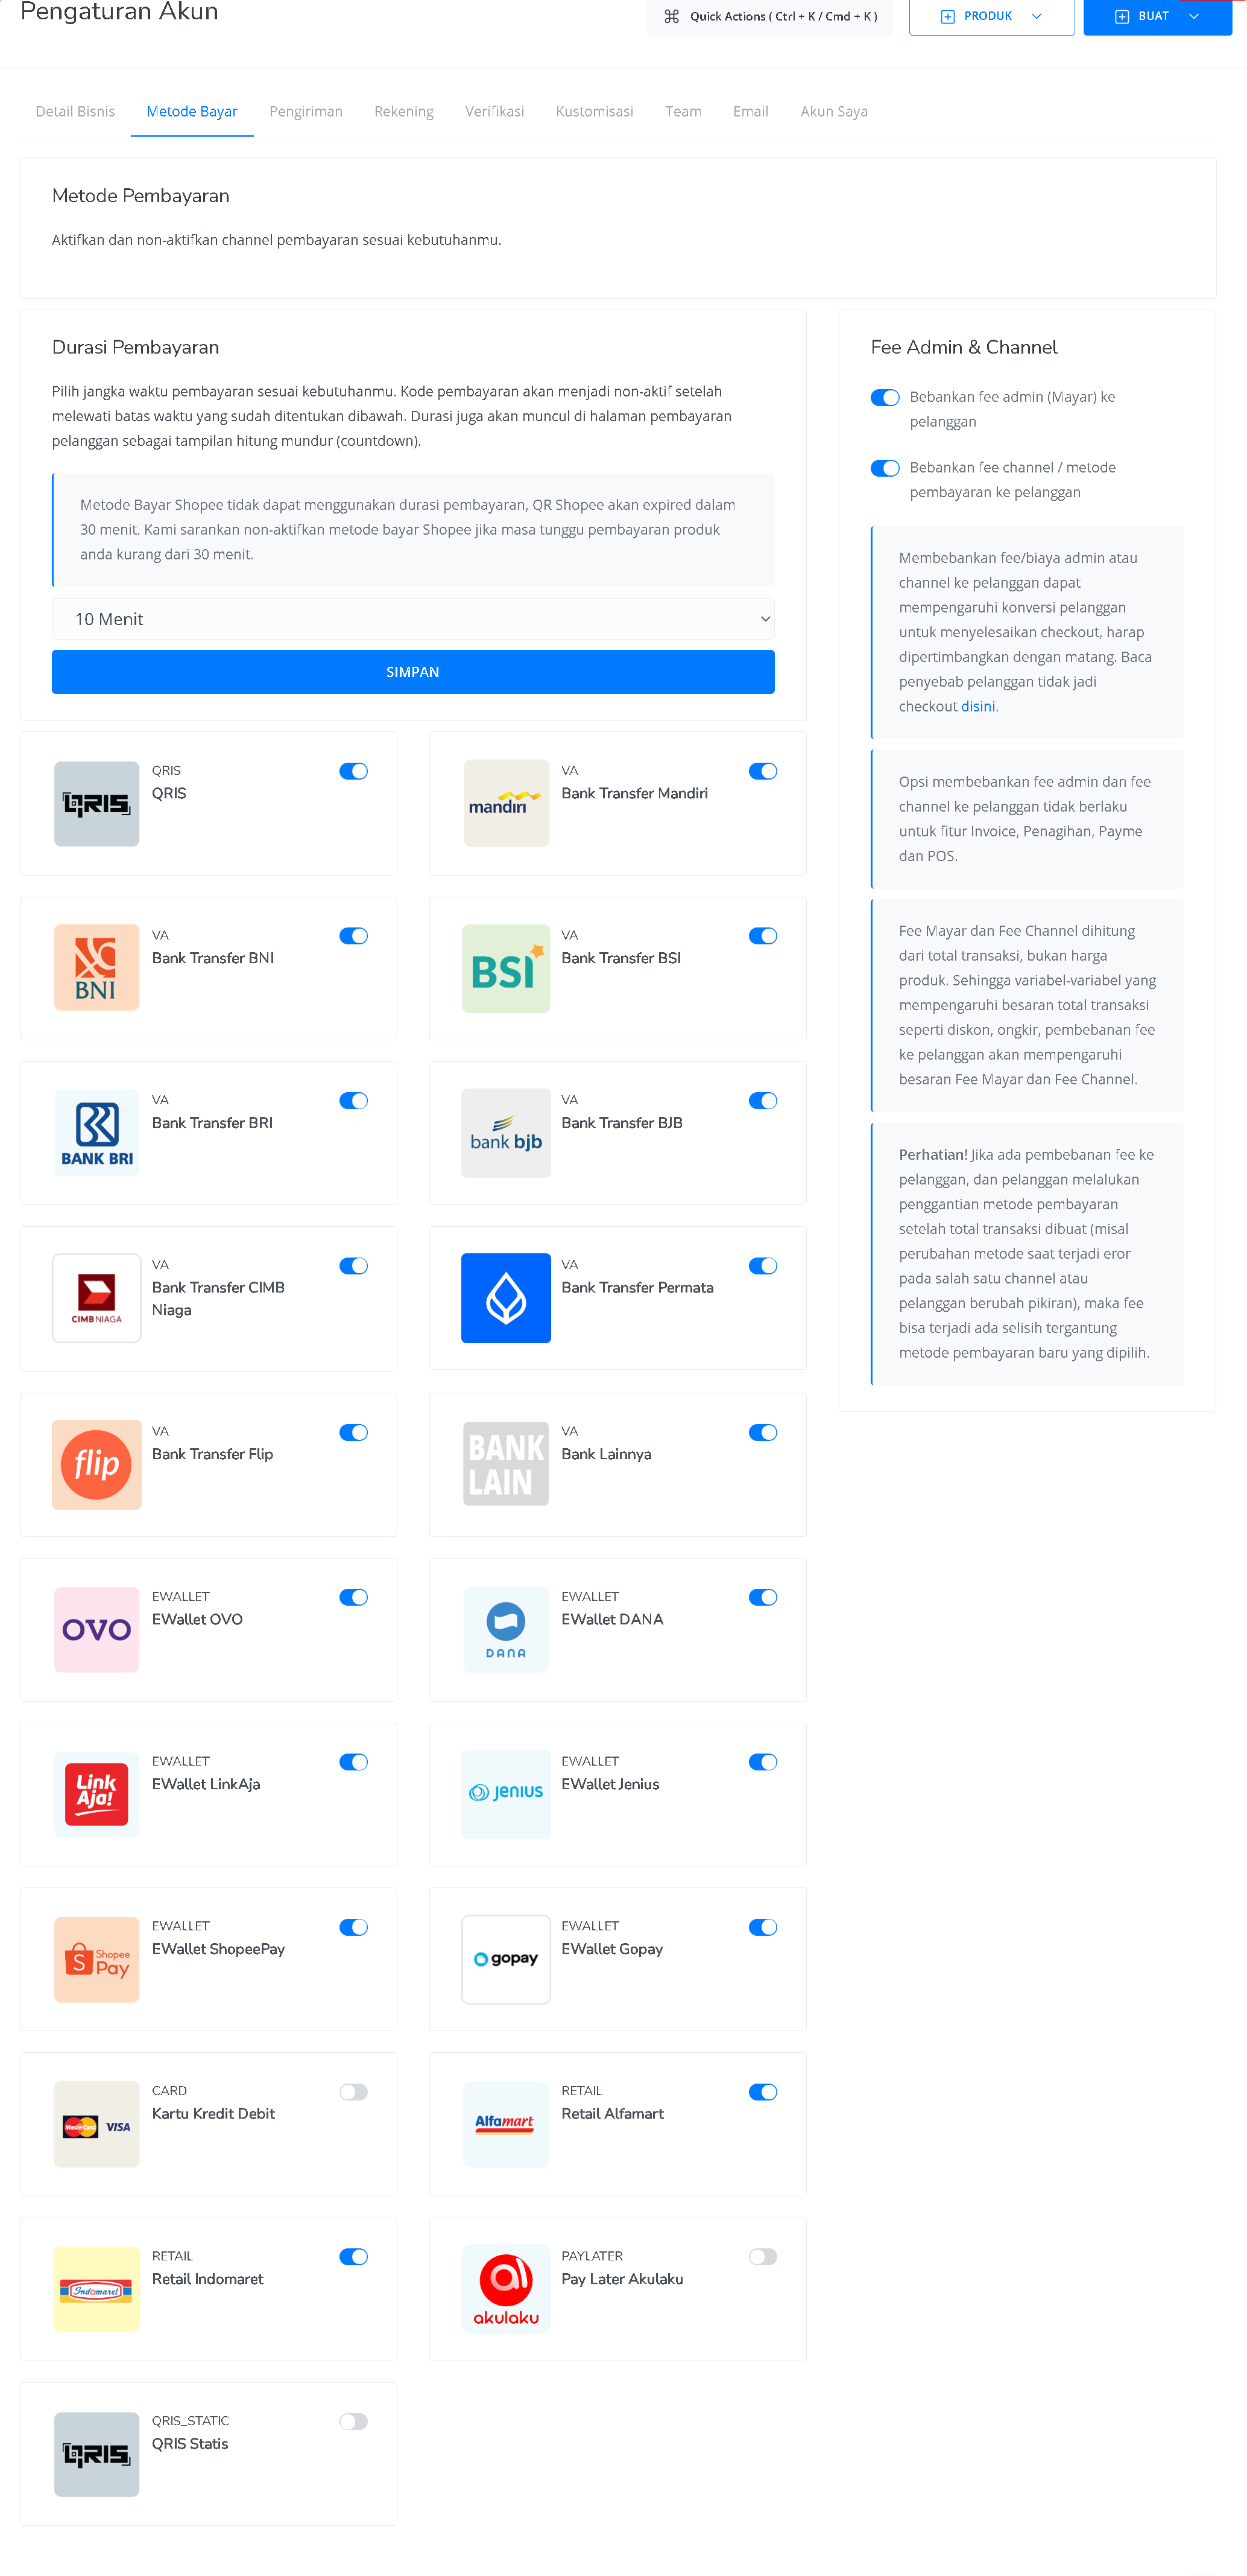Click the LinkAja logo
Screen dimensions: 1247x2576
(96, 1794)
